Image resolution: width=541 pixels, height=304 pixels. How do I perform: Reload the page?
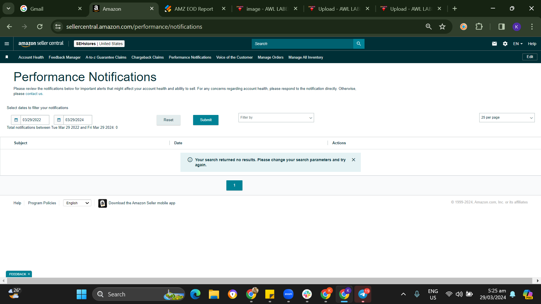pos(40,27)
